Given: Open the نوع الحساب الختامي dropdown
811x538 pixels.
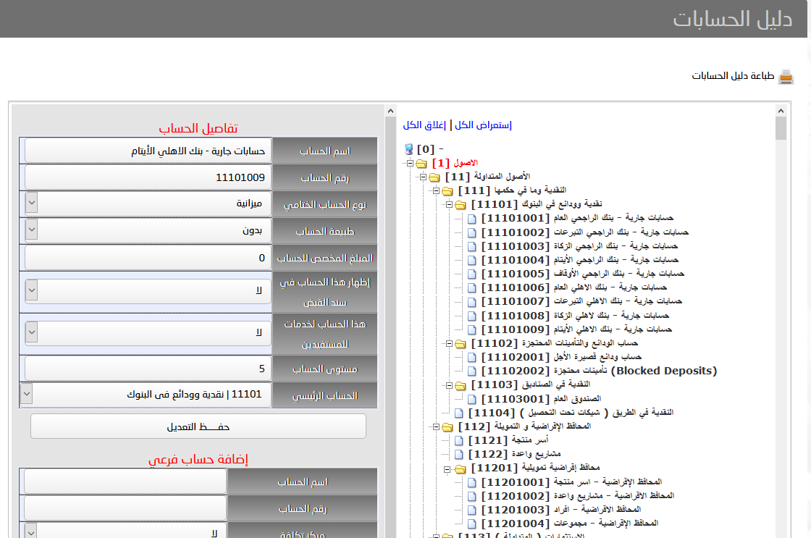Looking at the screenshot, I should (x=31, y=203).
